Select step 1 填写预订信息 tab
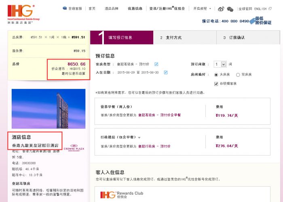Image resolution: width=283 pixels, height=202 pixels. click(x=122, y=38)
